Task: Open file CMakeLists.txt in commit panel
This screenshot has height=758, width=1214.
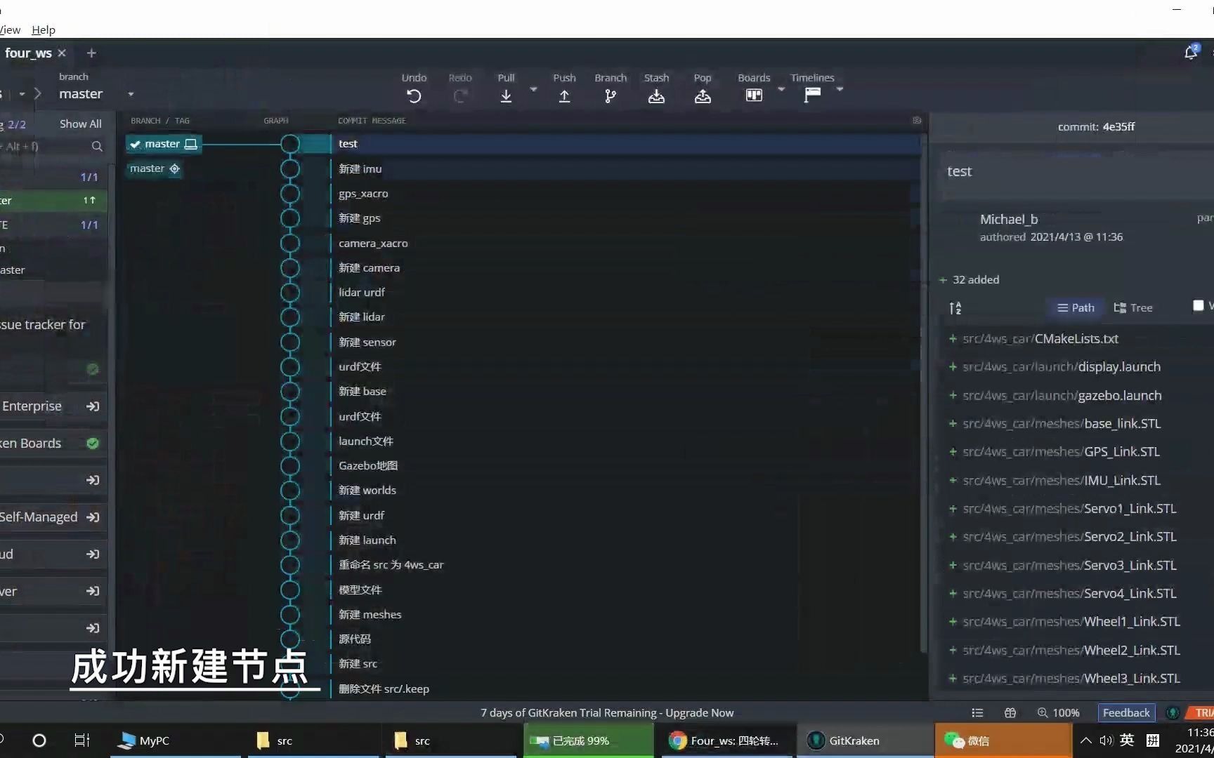Action: coord(1040,339)
